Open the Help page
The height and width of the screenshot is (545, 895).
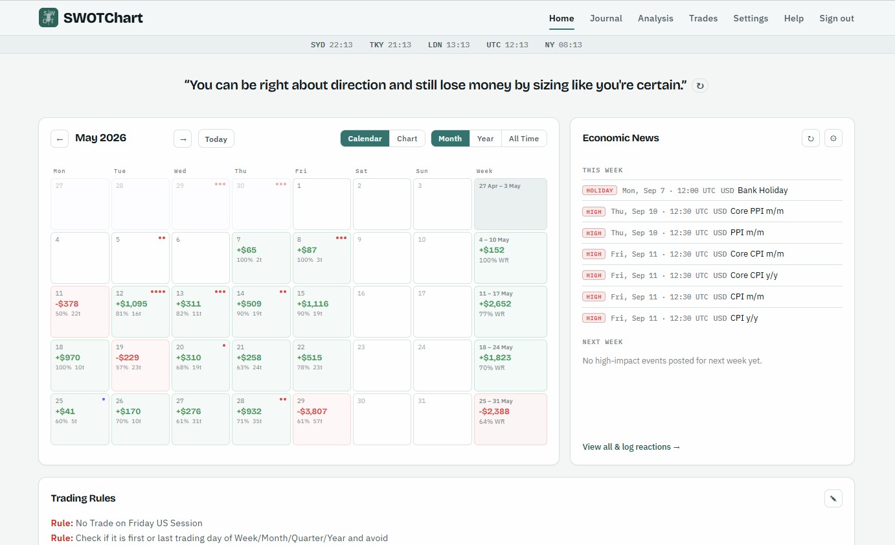[x=794, y=18]
